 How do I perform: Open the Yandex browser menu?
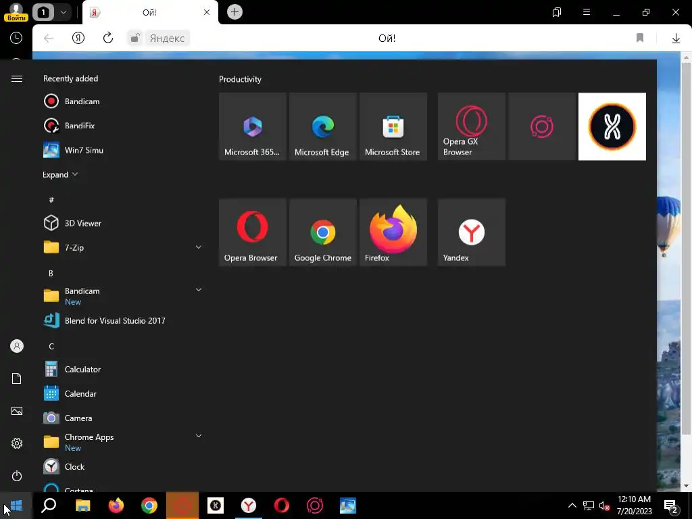pos(587,12)
